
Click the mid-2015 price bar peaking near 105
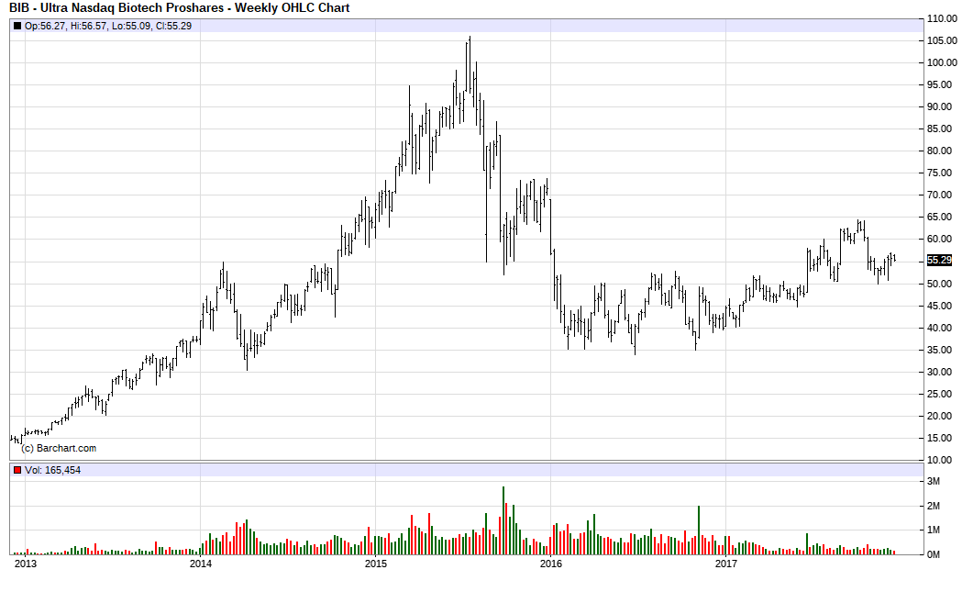[x=470, y=63]
